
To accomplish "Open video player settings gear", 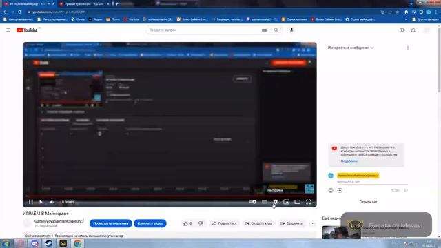I will [x=276, y=202].
